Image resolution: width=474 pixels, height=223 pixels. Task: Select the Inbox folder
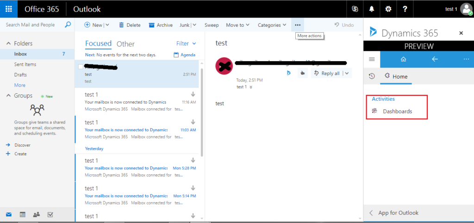click(x=37, y=54)
